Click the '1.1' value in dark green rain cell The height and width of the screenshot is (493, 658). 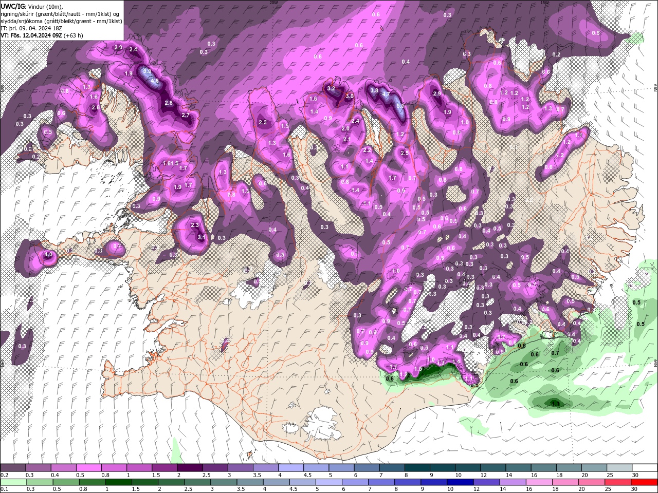[x=555, y=404]
